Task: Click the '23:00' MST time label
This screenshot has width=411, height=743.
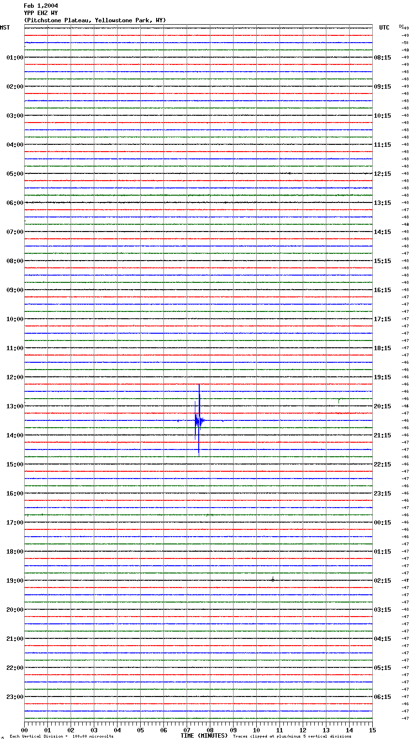Action: 15,697
